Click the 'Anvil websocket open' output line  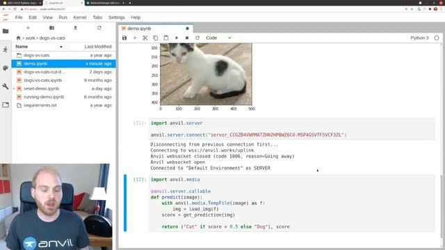click(x=178, y=162)
